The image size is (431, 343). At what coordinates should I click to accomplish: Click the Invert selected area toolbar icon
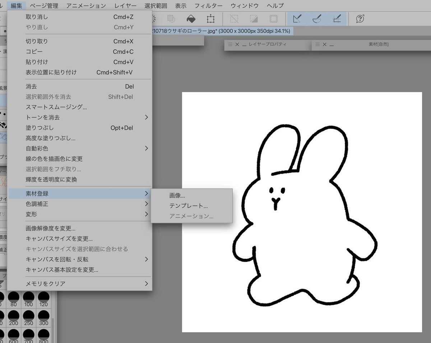tap(254, 19)
